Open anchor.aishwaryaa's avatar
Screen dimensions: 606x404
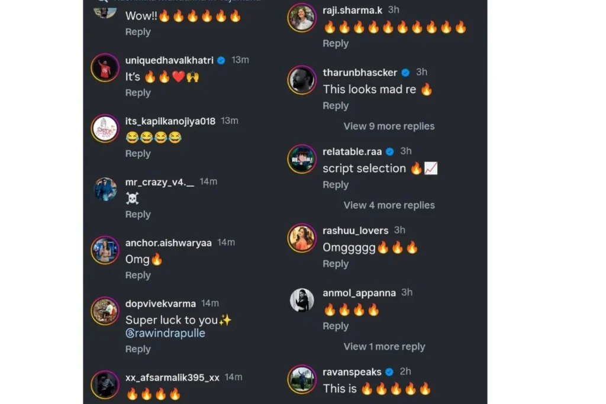(x=105, y=250)
